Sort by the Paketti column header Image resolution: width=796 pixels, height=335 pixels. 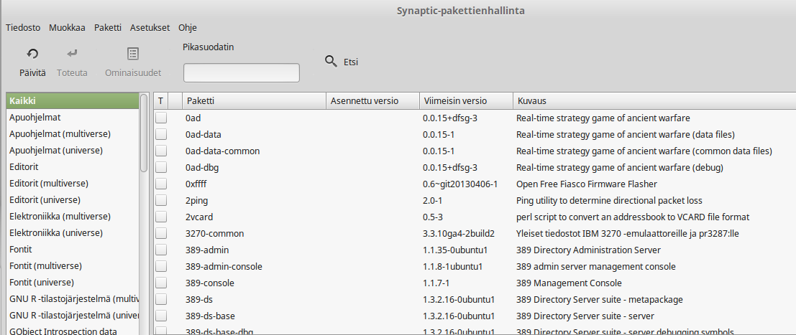(x=254, y=101)
